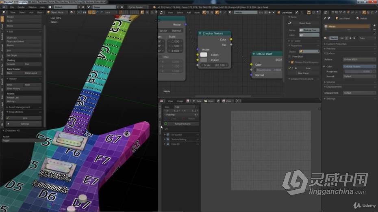This screenshot has width=378, height=212.
Task: Open the node editor Node menu
Action: tap(197, 13)
